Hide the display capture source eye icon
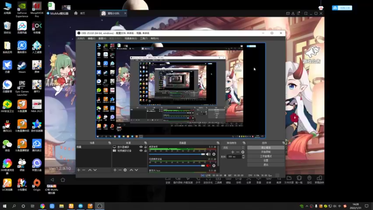Screen dimensions: 373x210 click(x=141, y=147)
